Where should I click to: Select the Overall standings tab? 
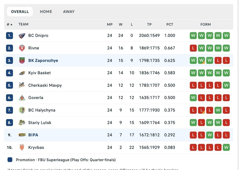(x=20, y=12)
